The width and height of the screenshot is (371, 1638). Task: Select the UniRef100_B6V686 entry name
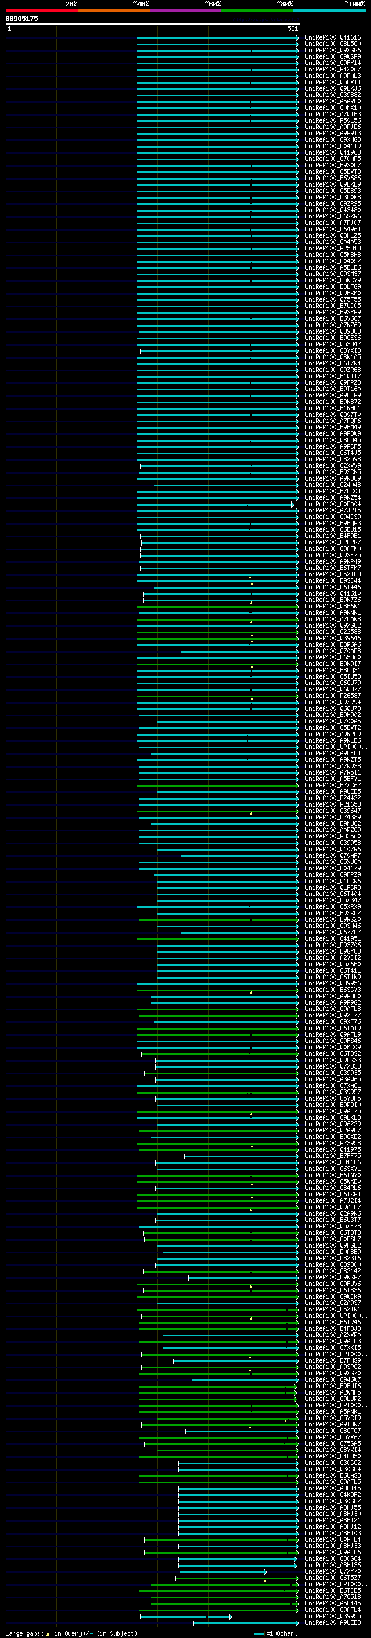click(333, 178)
